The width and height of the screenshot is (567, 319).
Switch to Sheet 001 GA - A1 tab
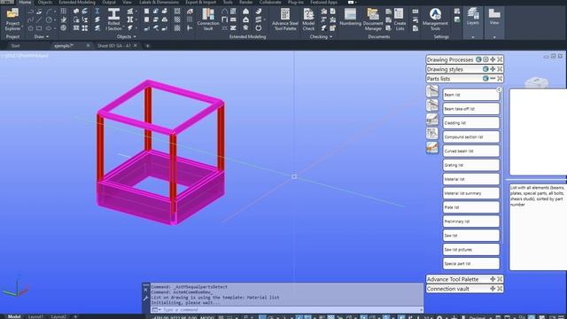pos(114,45)
